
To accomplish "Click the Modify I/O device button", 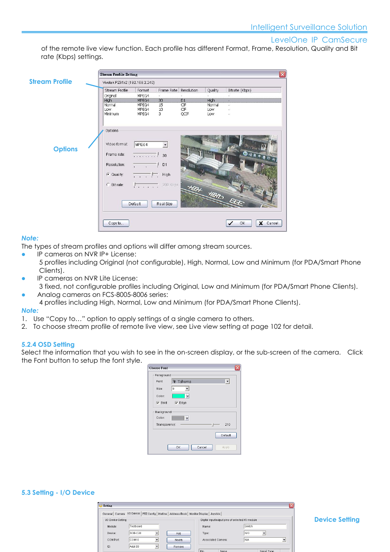I will (179, 540).
